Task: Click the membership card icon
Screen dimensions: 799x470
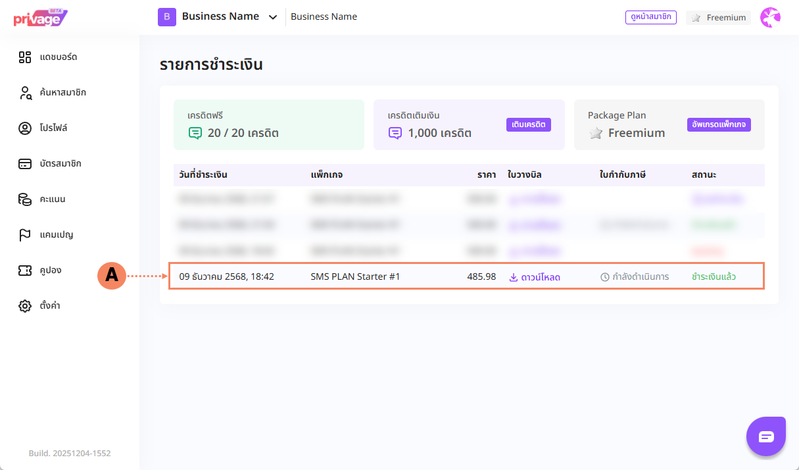Action: 25,164
